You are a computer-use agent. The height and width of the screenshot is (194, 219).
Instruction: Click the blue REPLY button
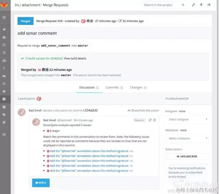[x=41, y=183]
